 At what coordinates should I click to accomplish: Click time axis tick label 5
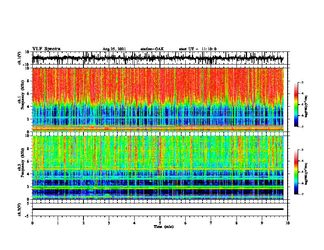point(160,223)
